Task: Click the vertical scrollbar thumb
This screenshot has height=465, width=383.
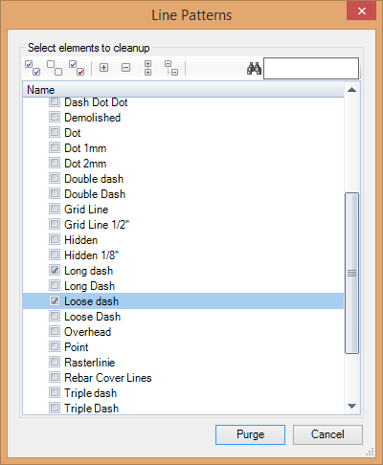Action: 351,273
